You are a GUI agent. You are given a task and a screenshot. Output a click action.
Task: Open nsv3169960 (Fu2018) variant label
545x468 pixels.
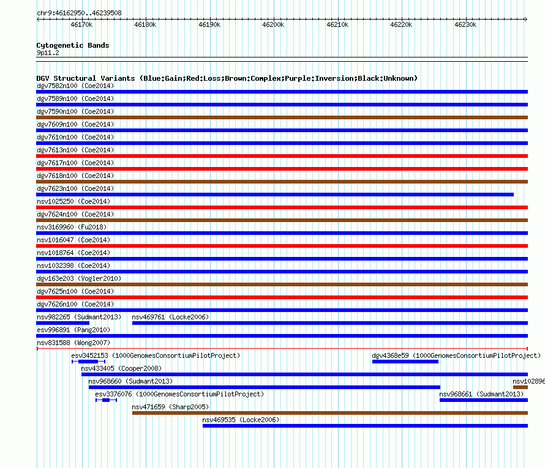pyautogui.click(x=72, y=227)
